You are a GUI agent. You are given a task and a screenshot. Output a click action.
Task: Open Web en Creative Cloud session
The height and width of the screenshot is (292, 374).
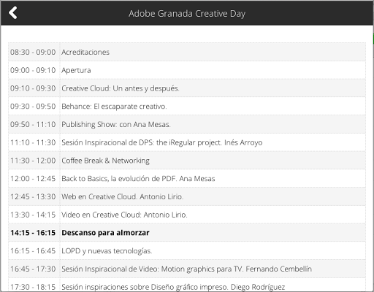pos(187,196)
